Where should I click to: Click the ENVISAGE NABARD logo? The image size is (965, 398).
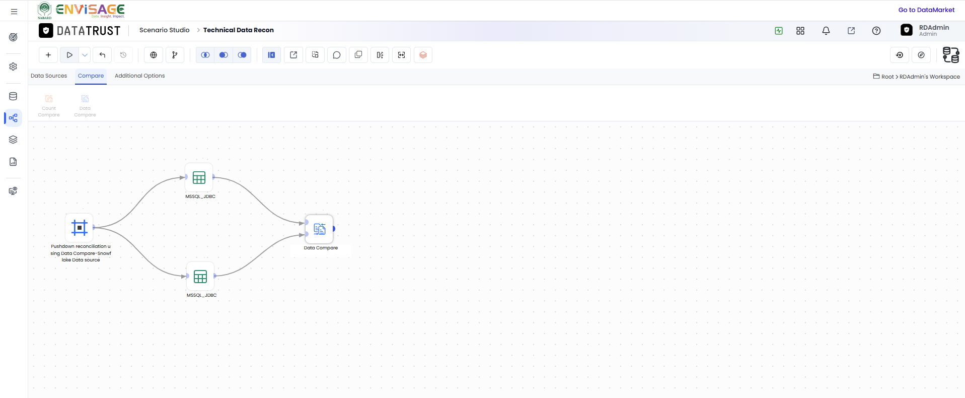(81, 10)
